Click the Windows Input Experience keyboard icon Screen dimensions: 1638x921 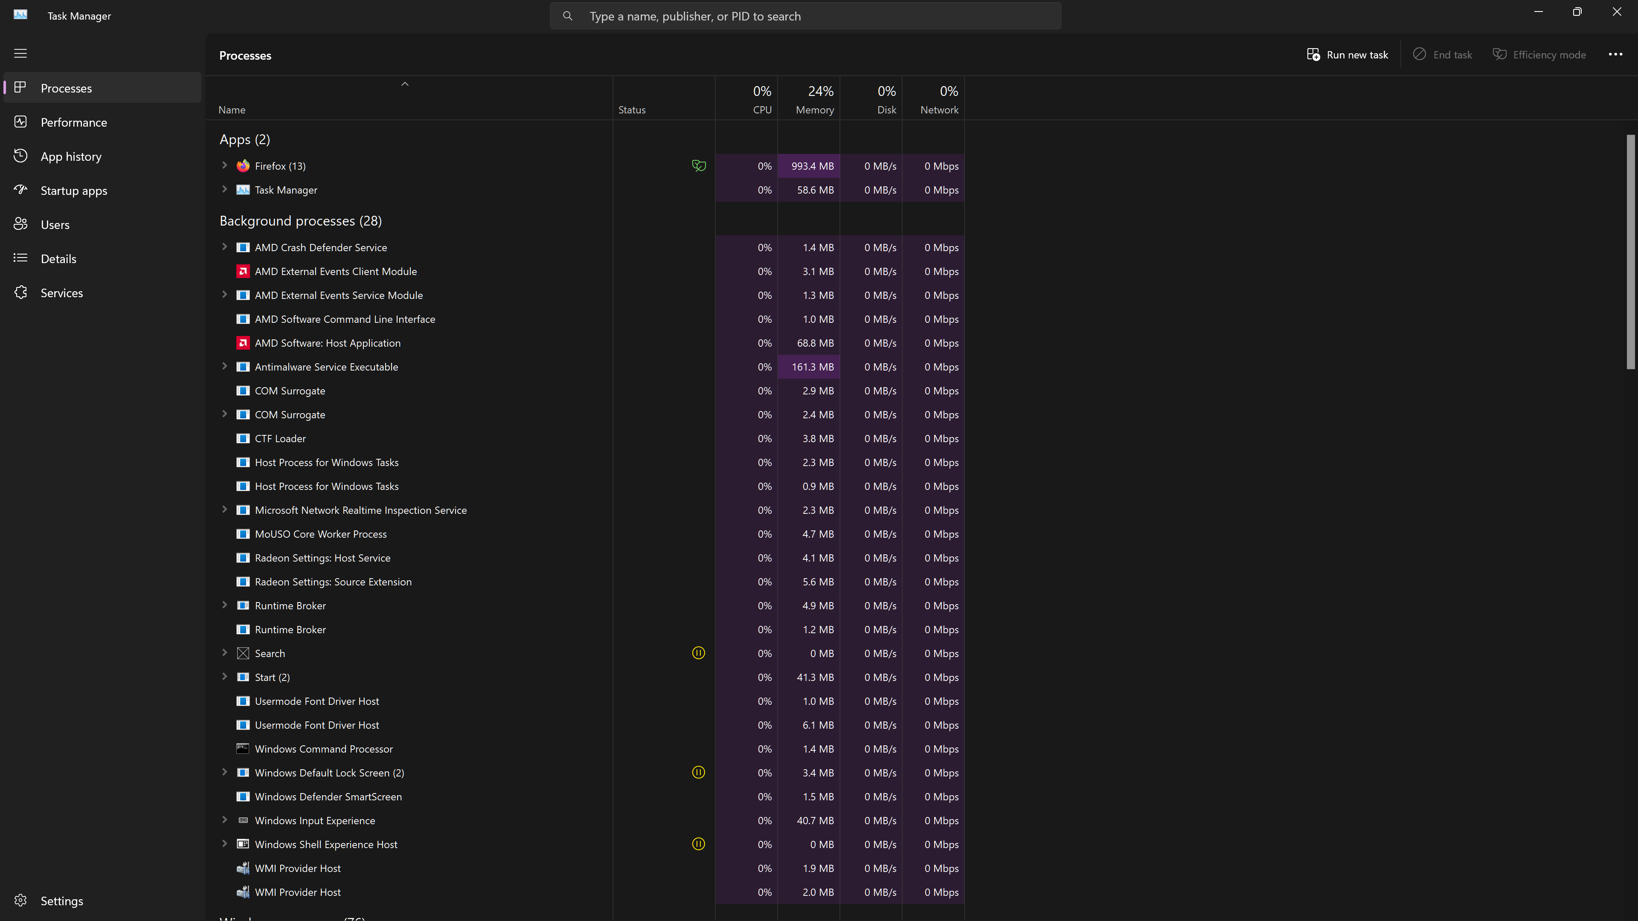243,820
